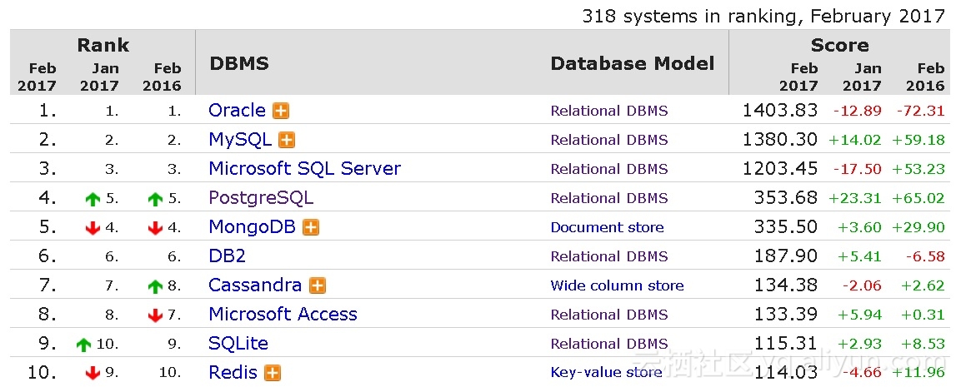Click green up arrow in Cassandra row
Viewport: 956px width, 387px height.
click(x=156, y=286)
